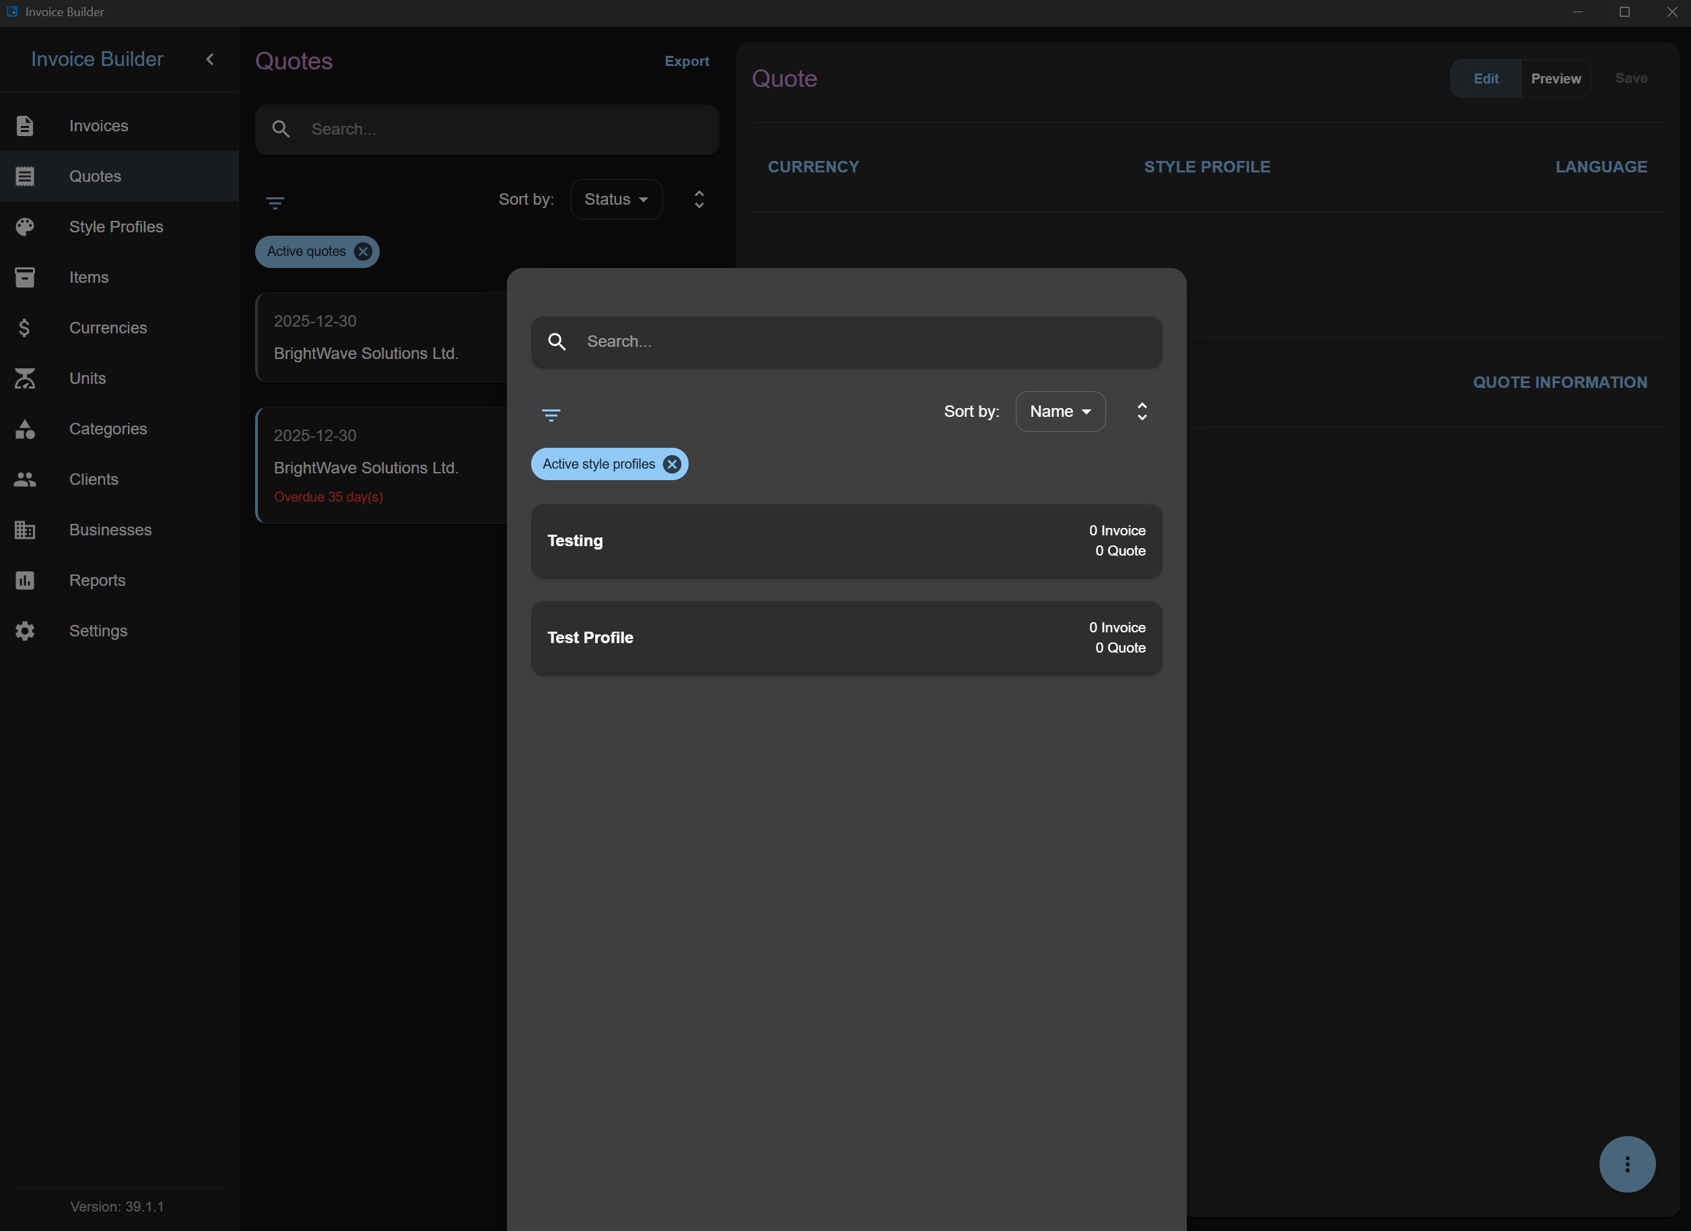The image size is (1691, 1231).
Task: Open the Sort by Name dropdown
Action: (x=1060, y=411)
